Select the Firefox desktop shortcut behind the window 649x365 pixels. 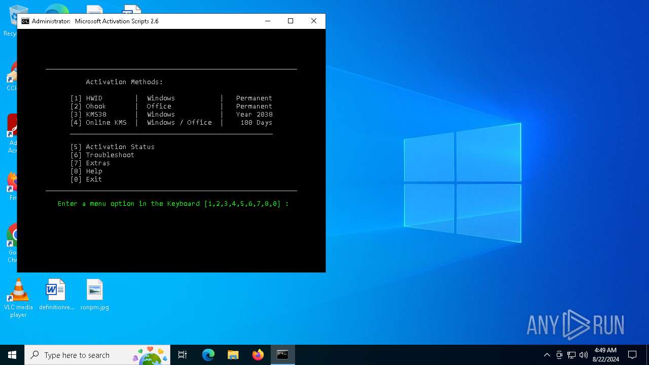click(12, 186)
